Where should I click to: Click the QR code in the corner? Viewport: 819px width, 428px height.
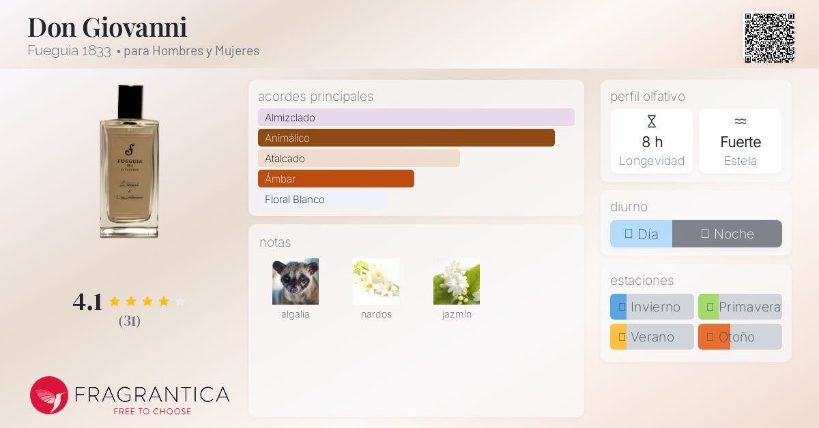click(x=769, y=38)
